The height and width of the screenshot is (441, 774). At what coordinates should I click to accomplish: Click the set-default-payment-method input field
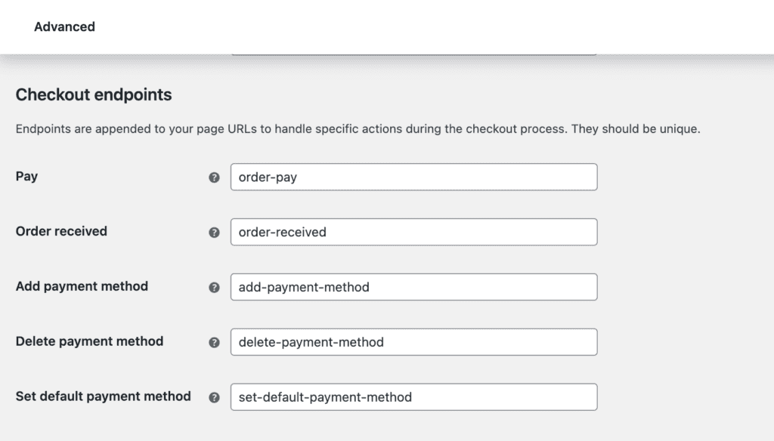click(x=413, y=396)
